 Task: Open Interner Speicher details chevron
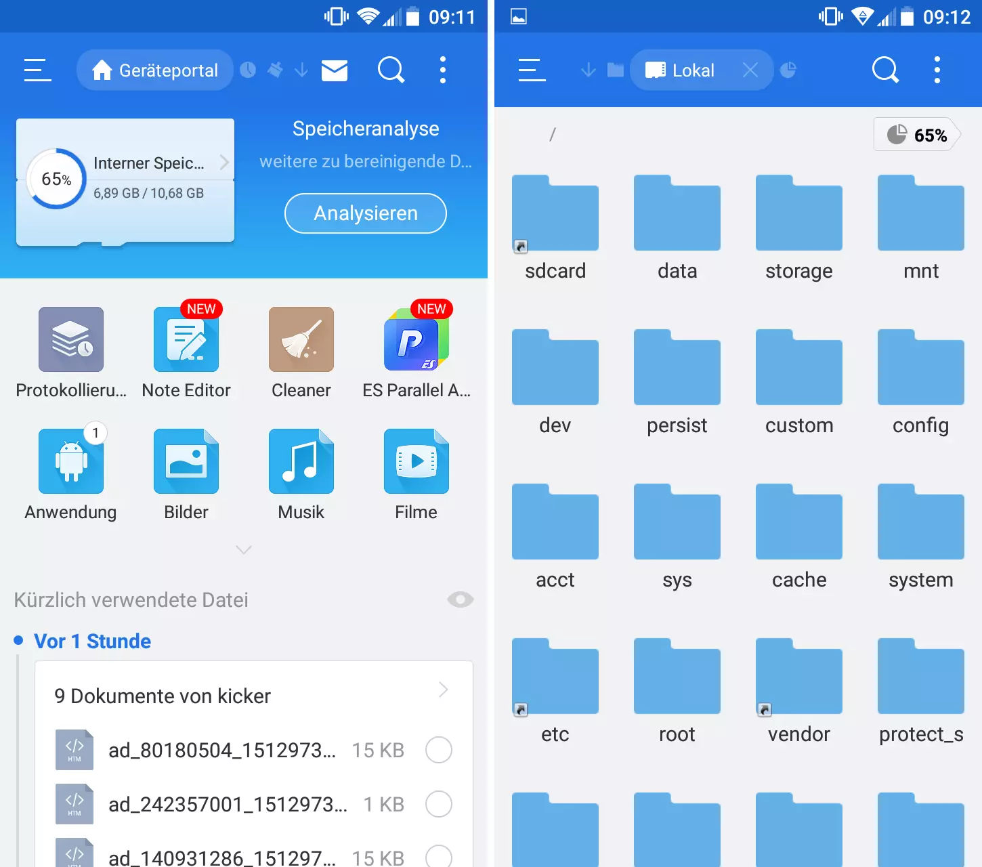[x=224, y=163]
